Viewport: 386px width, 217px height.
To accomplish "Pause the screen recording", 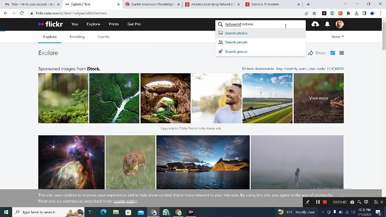I will click(x=318, y=202).
